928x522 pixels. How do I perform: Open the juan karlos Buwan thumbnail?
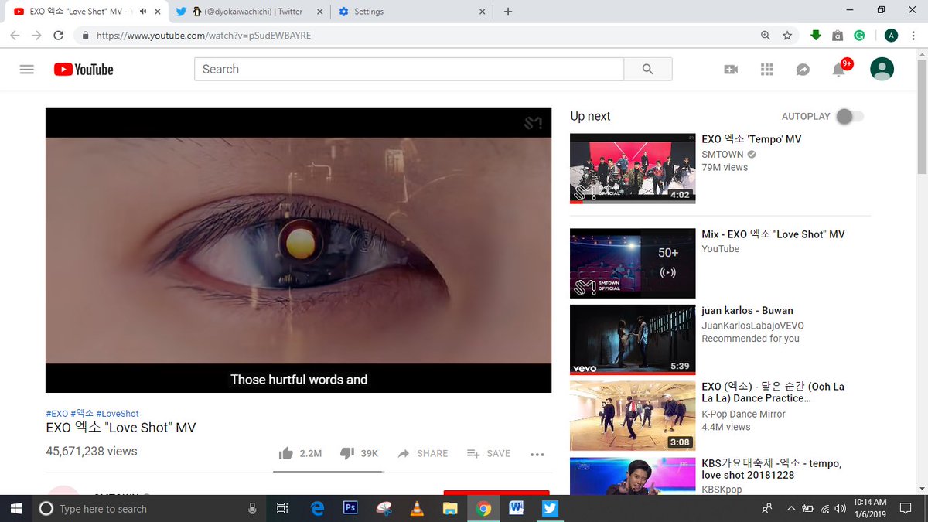633,339
